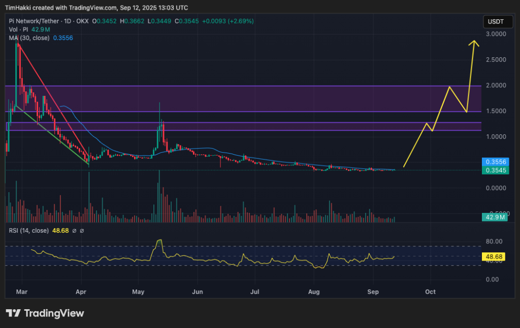Screen dimensions: 520x328
Task: Click the yellow projection arrow tip
Action: 475,41
